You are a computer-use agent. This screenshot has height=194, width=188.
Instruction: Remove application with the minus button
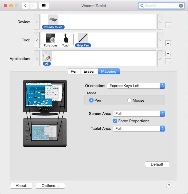pyautogui.click(x=168, y=61)
